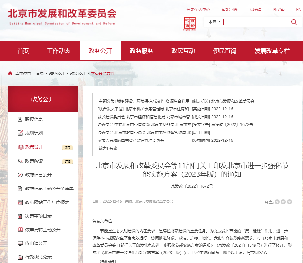Open the 智能问答 link
303x263 pixels.
(x=229, y=10)
